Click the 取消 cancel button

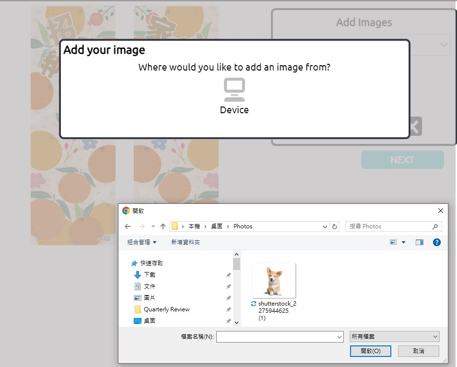418,351
